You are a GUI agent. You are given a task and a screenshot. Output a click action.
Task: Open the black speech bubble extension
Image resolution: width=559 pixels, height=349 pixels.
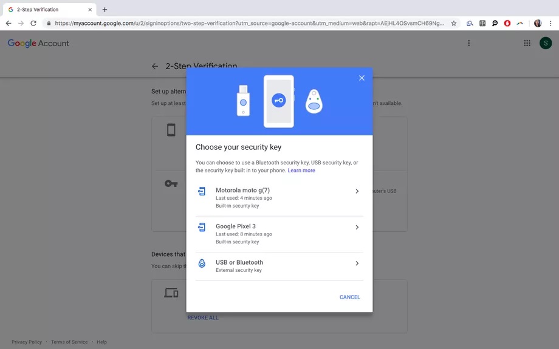point(495,23)
